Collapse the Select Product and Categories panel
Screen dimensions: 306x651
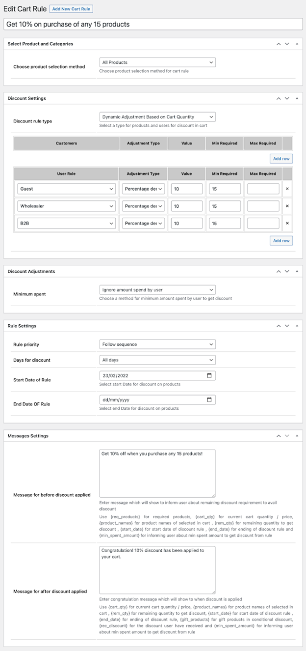[298, 43]
